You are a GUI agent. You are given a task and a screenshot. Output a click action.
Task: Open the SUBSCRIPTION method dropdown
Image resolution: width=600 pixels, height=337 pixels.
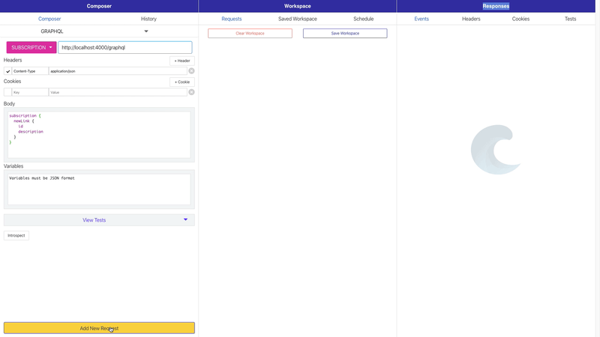click(x=31, y=47)
